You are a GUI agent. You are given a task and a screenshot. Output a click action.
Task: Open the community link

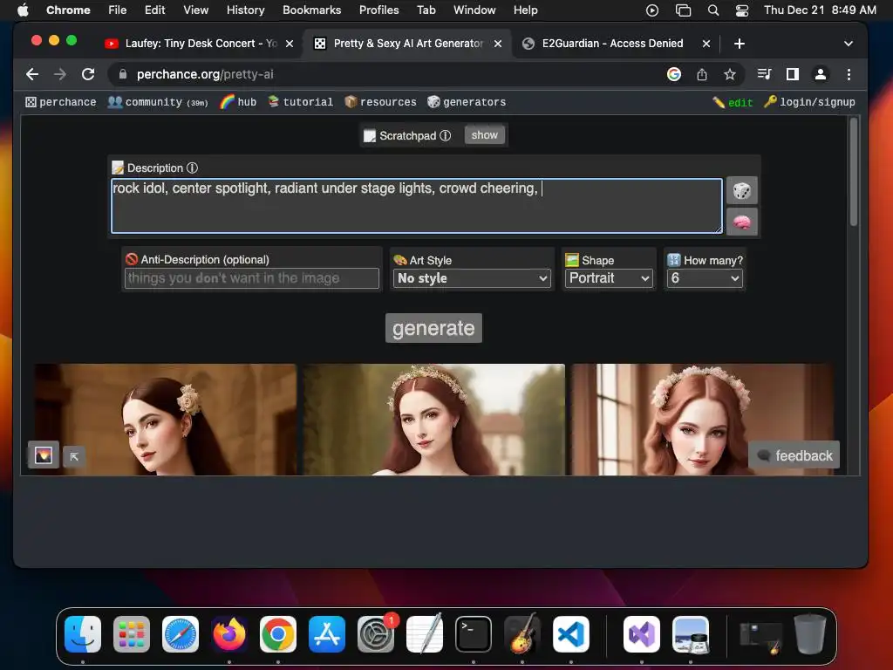coord(159,102)
